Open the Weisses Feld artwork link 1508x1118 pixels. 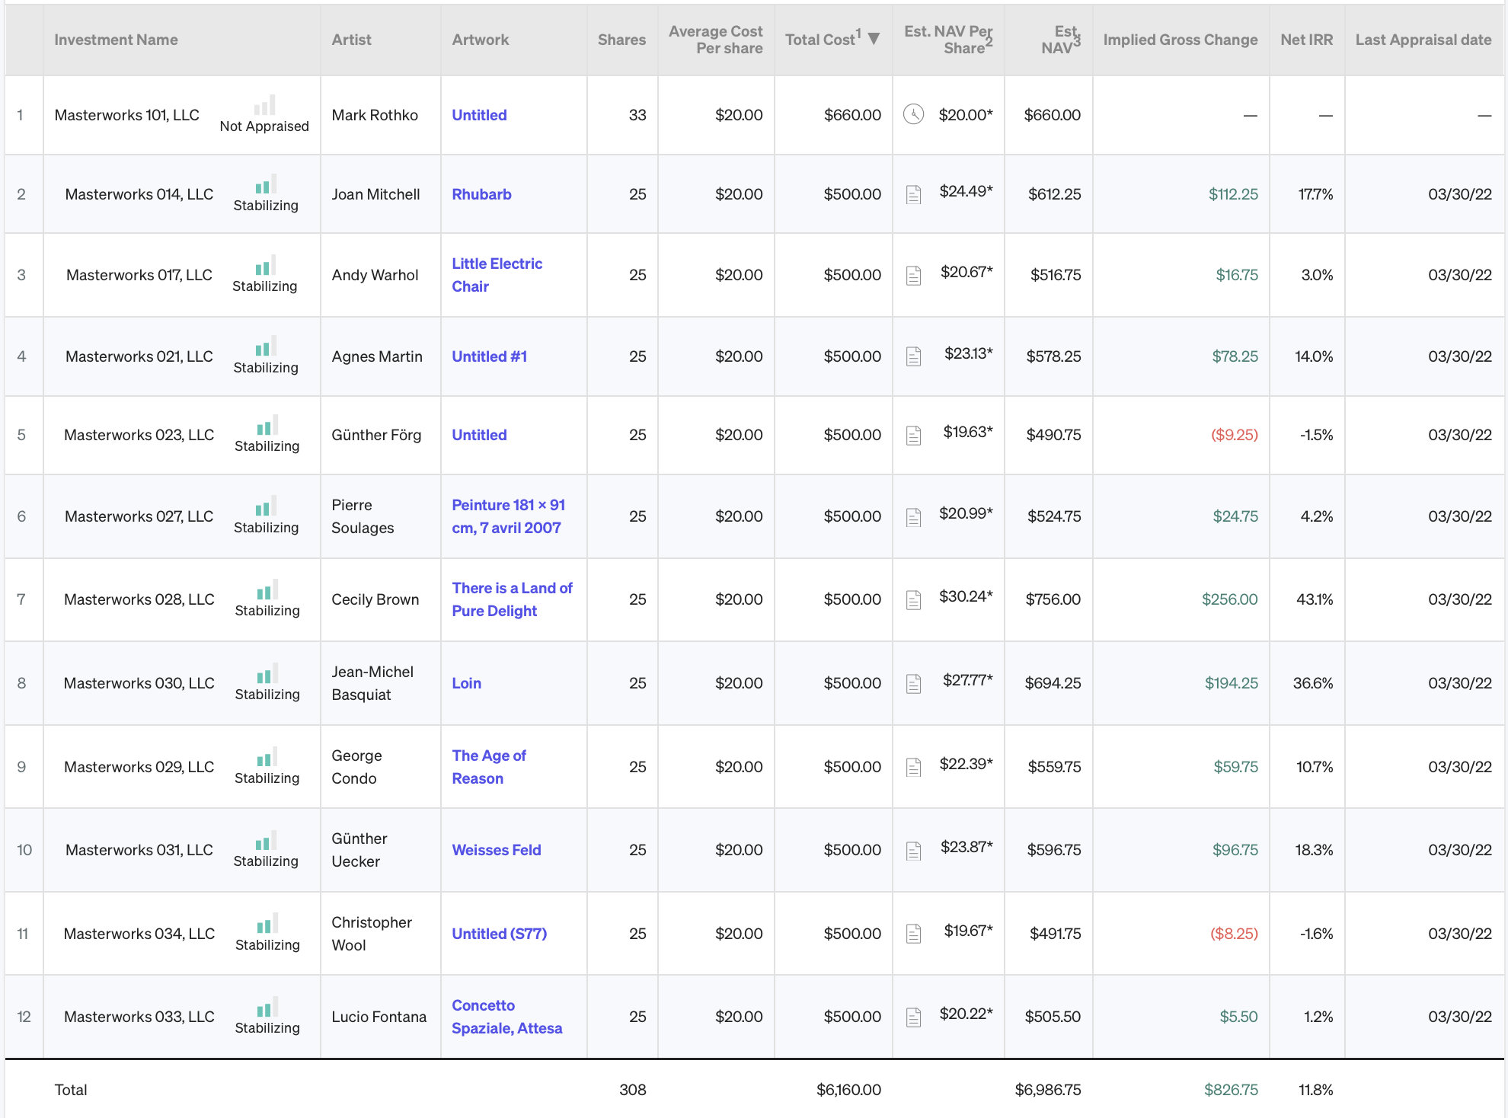496,850
